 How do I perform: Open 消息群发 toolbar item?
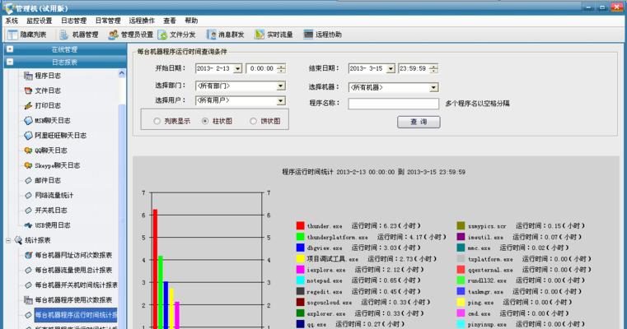pos(225,35)
